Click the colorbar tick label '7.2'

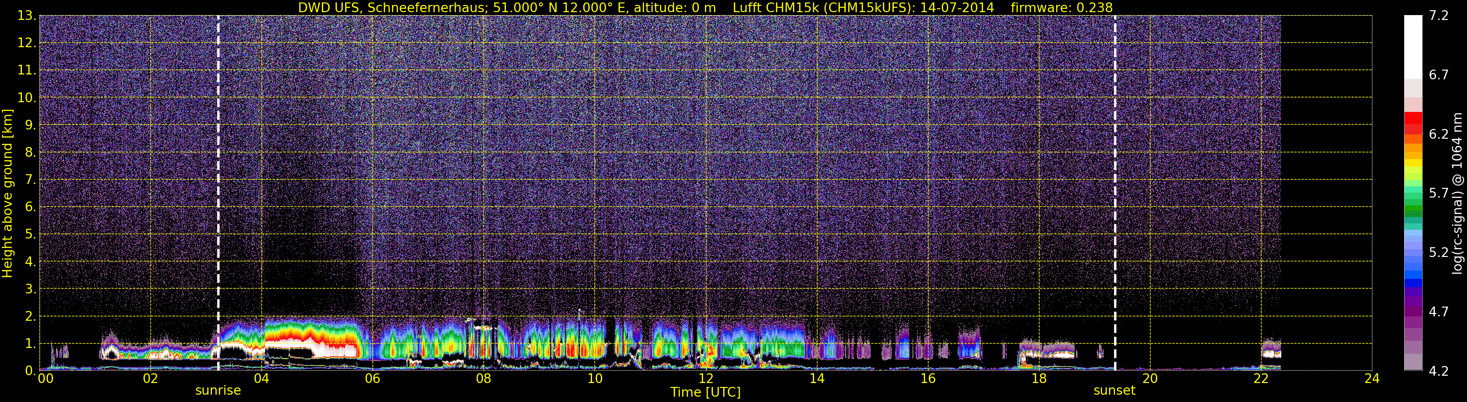point(1439,16)
